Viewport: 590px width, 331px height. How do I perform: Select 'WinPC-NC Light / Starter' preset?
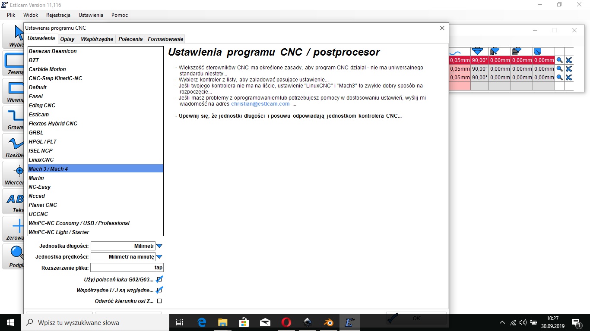[x=95, y=232]
